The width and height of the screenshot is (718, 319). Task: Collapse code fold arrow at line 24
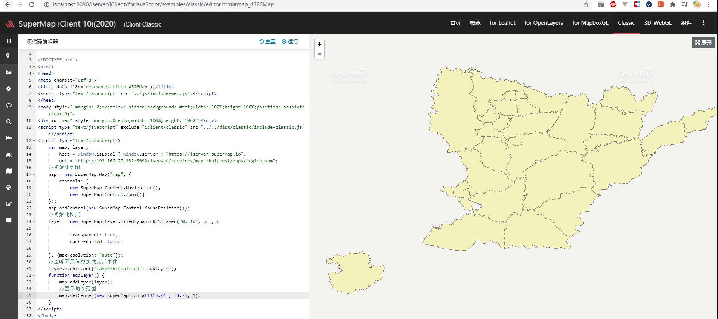[34, 222]
